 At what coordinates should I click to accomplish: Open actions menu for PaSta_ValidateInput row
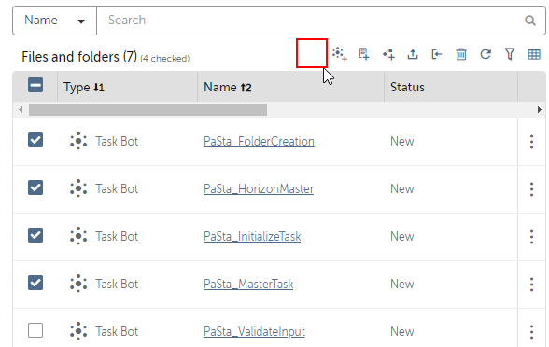[531, 332]
